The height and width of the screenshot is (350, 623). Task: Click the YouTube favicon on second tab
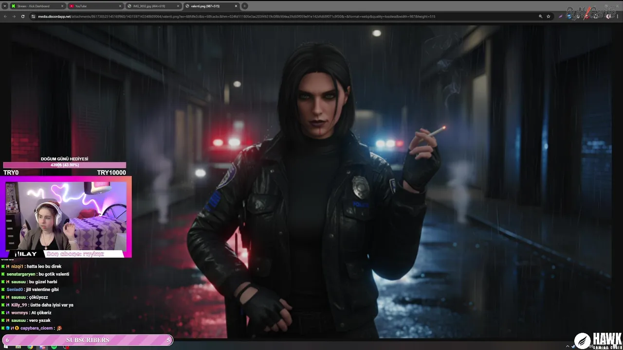[x=72, y=6]
